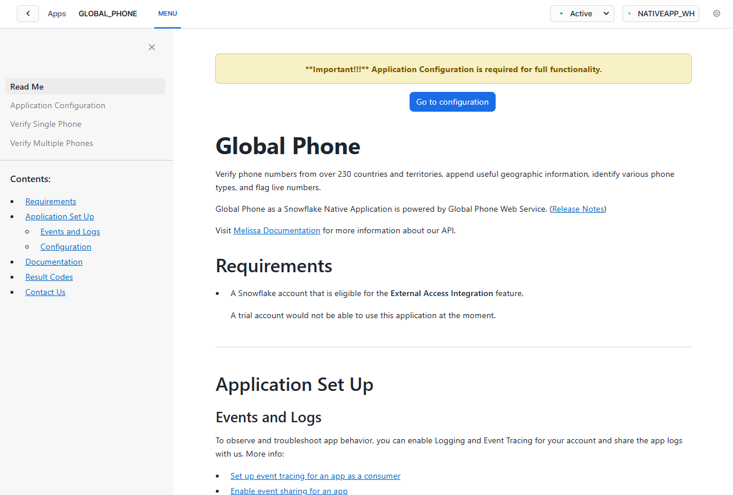Open Enable event sharing for an app link
The height and width of the screenshot is (495, 733).
click(x=289, y=491)
